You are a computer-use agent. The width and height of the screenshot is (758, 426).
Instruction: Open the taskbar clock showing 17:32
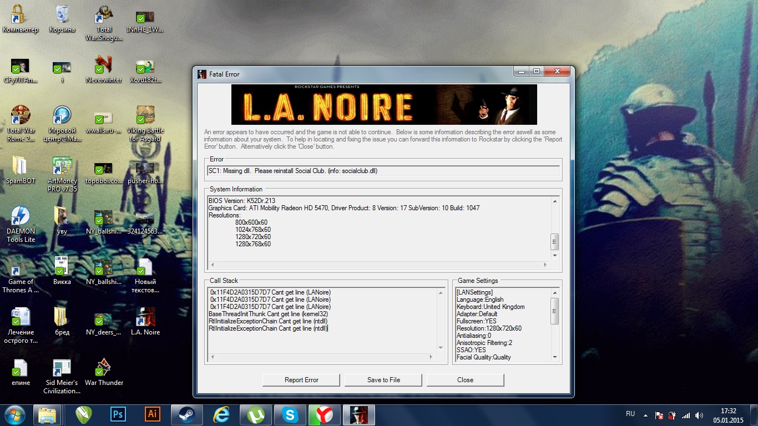(729, 415)
